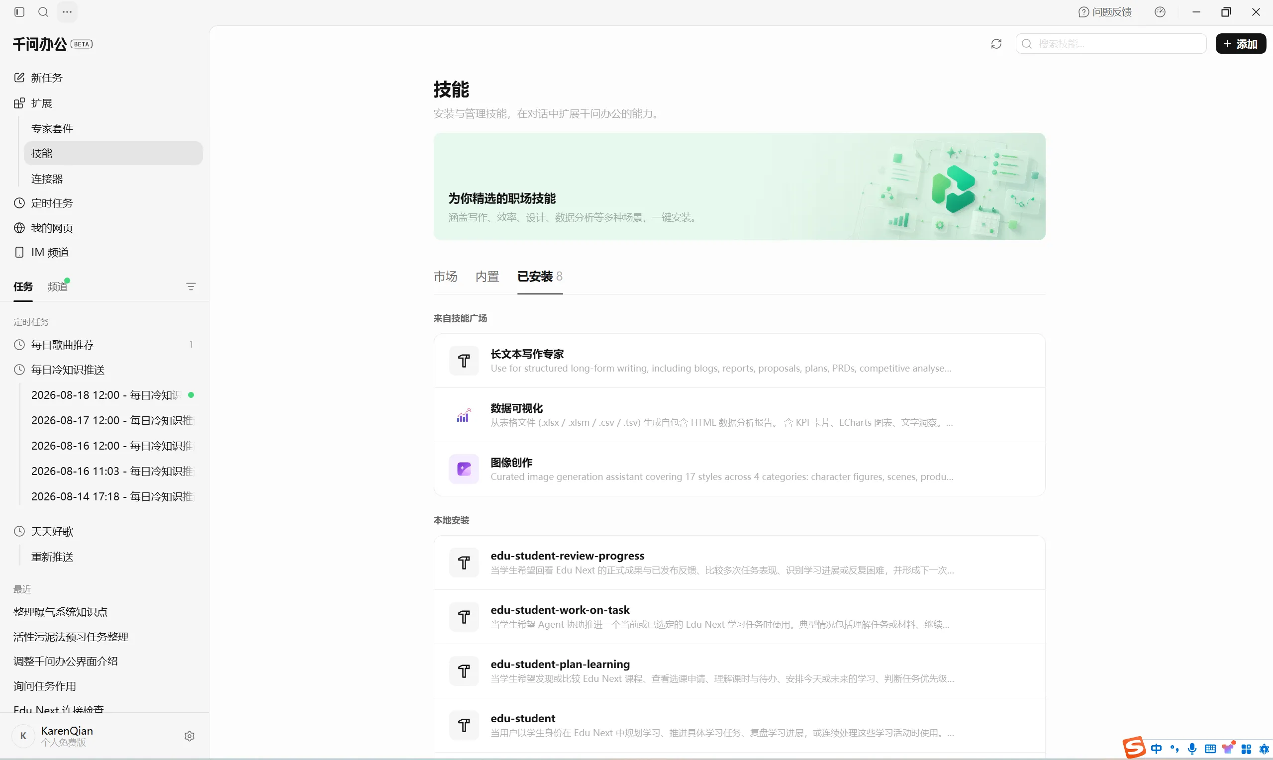
Task: Open settings gear beside KarenQian
Action: click(190, 736)
